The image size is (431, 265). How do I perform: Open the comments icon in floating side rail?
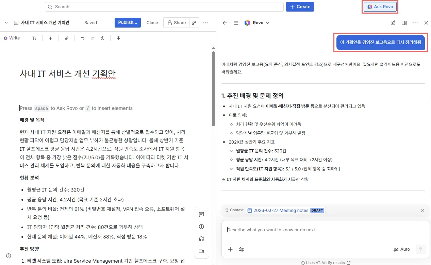(x=201, y=214)
